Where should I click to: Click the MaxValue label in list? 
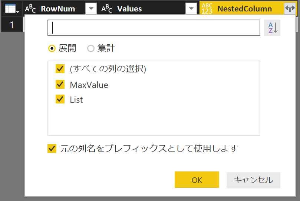(89, 85)
